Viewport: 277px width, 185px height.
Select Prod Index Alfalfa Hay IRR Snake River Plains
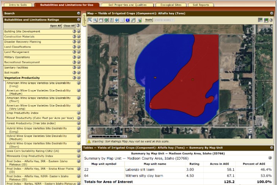tap(40, 170)
